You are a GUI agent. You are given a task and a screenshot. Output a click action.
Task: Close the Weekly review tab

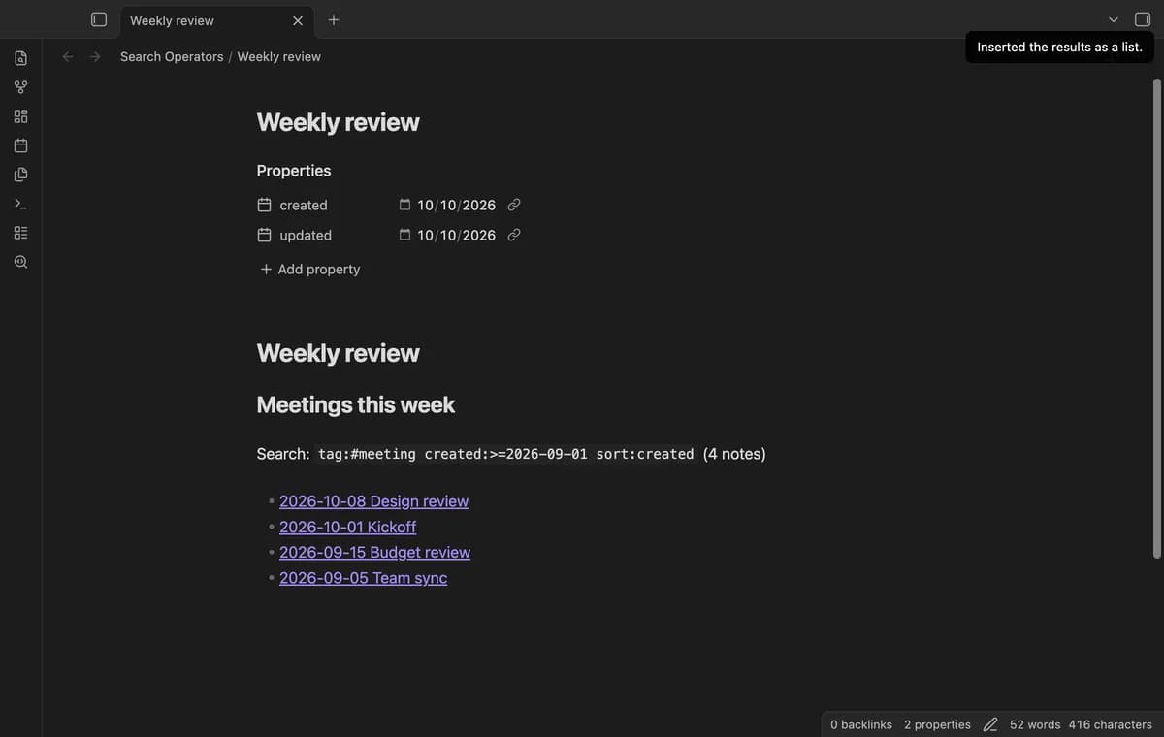coord(298,20)
